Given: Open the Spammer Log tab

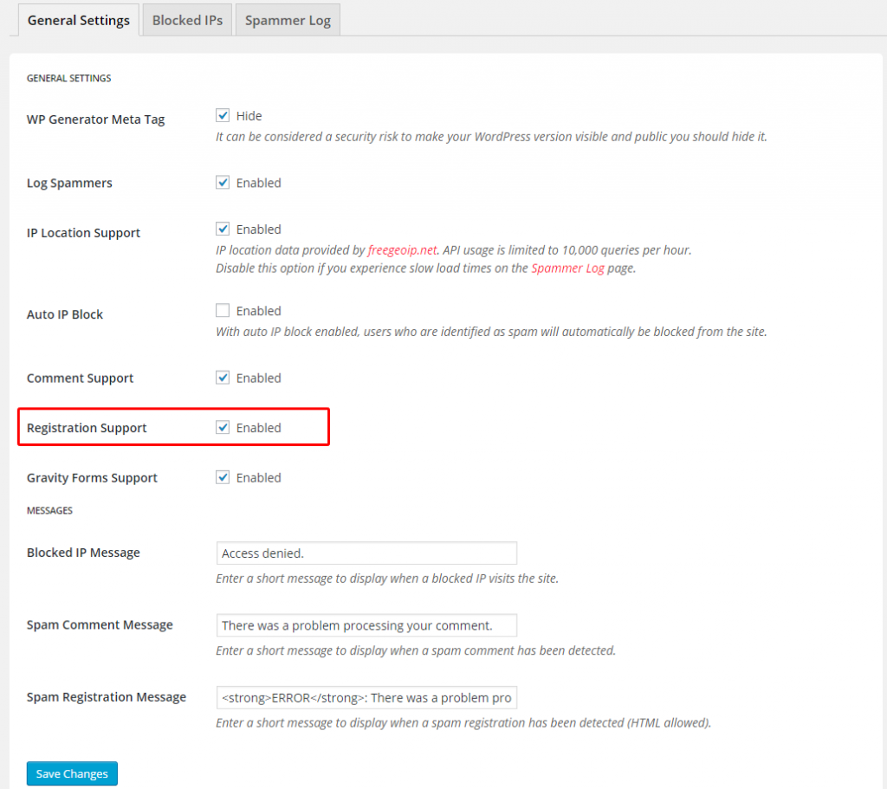Looking at the screenshot, I should [x=288, y=21].
